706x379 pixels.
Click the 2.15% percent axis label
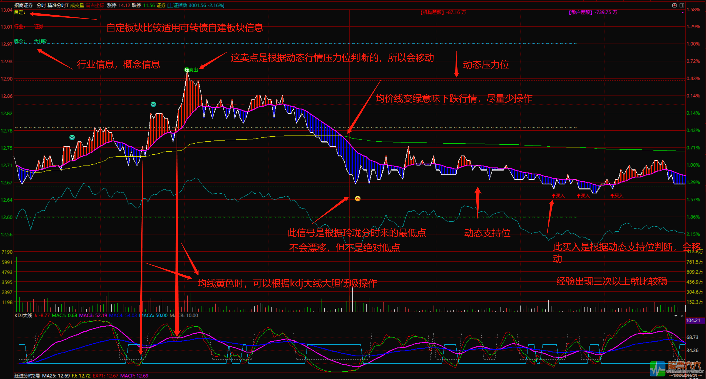click(x=693, y=234)
